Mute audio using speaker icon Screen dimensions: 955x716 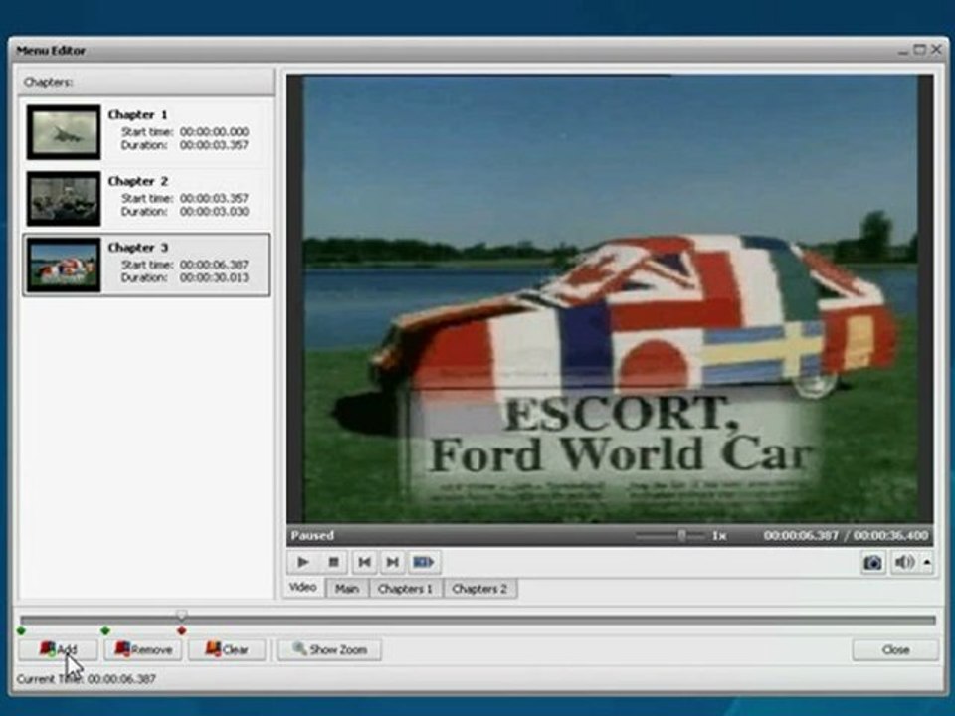pos(904,562)
